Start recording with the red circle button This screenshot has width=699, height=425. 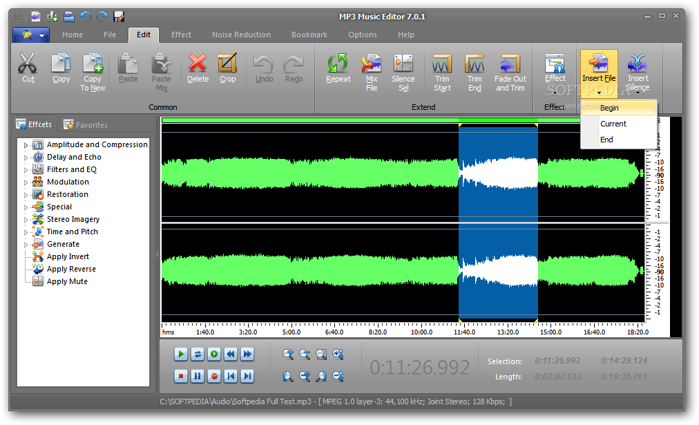[x=214, y=376]
